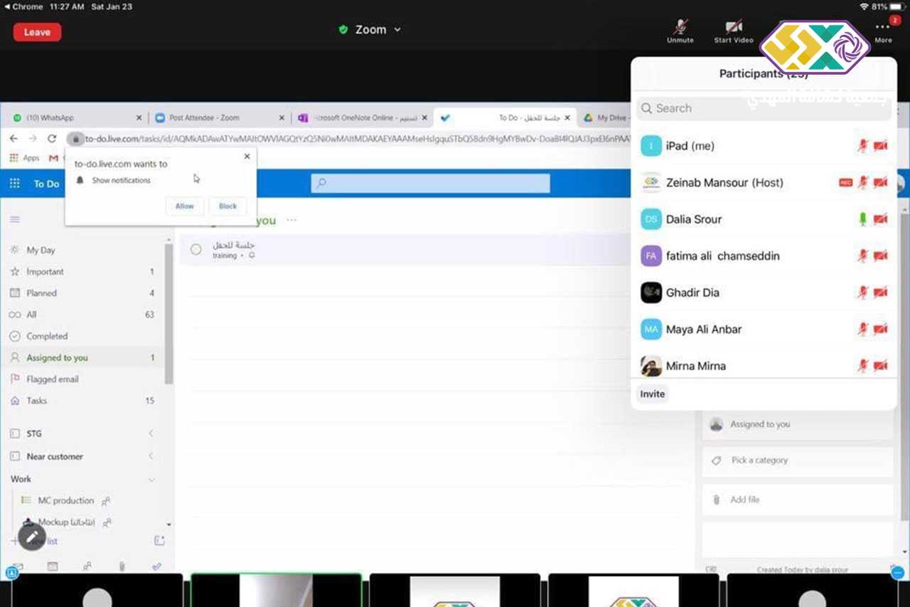
Task: Click the To Do app launcher grid icon
Action: (x=15, y=184)
